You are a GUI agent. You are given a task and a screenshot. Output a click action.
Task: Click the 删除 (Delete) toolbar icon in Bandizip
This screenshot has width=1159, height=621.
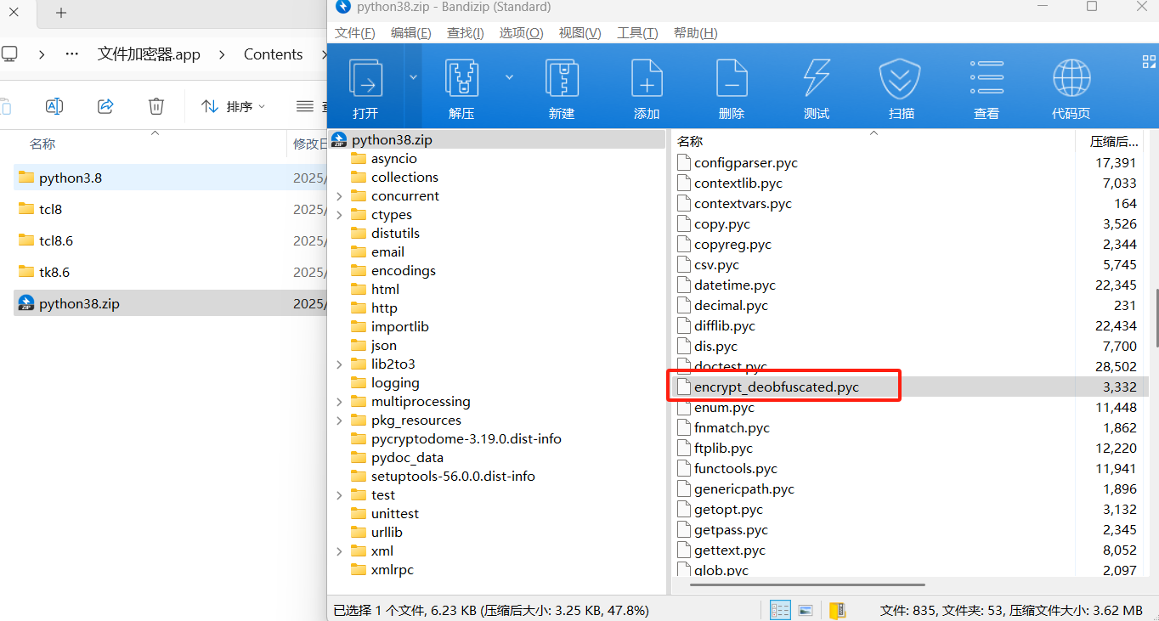(x=732, y=79)
